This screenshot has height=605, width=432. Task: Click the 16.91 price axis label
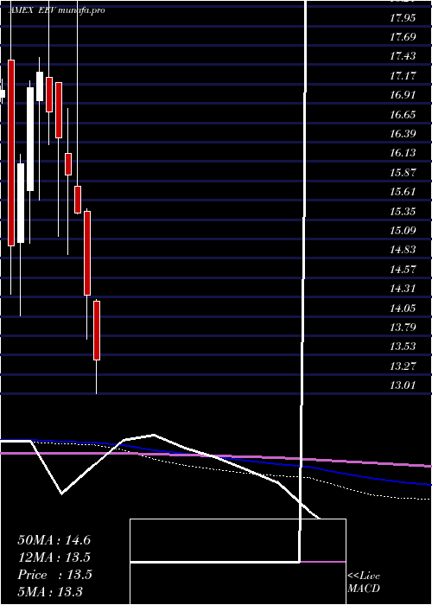403,95
